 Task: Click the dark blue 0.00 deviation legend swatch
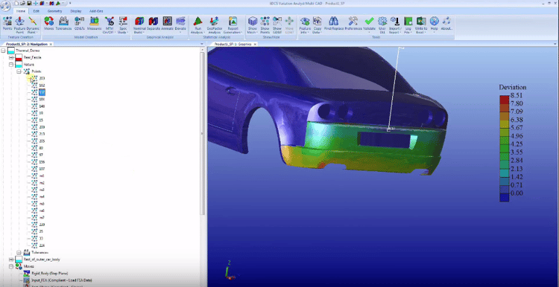[x=504, y=197]
